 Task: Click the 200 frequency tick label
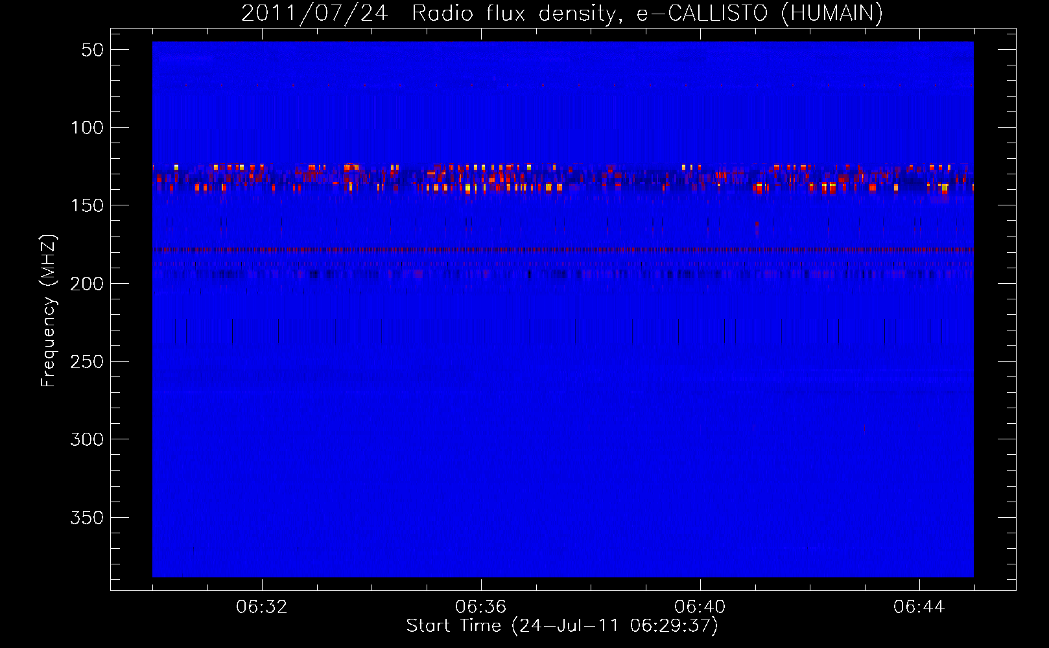pyautogui.click(x=88, y=284)
